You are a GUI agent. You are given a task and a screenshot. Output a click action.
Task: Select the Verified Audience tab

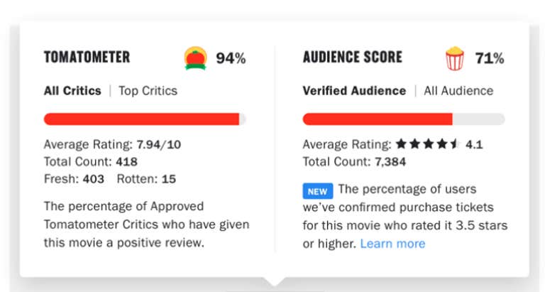click(354, 91)
